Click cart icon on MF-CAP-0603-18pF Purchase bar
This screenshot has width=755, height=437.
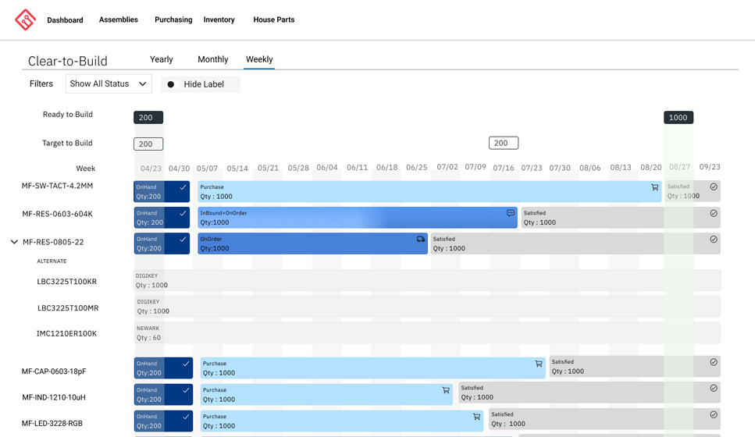click(539, 364)
